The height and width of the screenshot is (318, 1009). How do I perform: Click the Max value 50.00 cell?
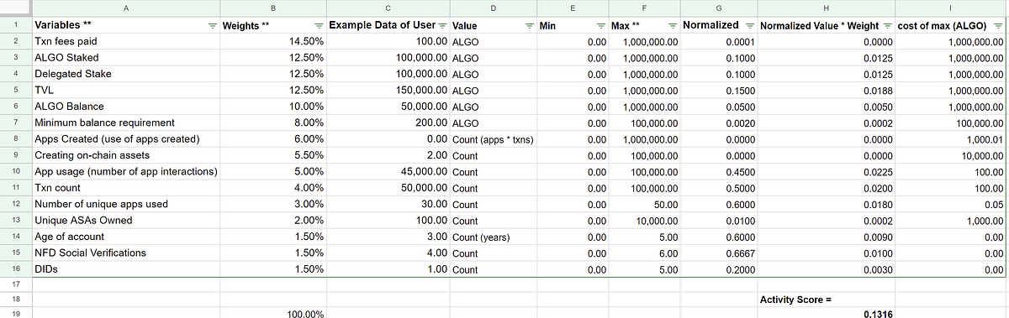(x=644, y=205)
